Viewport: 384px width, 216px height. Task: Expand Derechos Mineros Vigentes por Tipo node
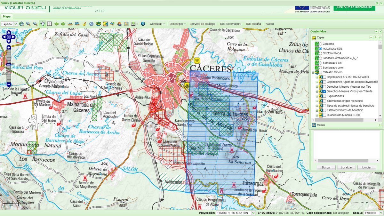(x=317, y=86)
